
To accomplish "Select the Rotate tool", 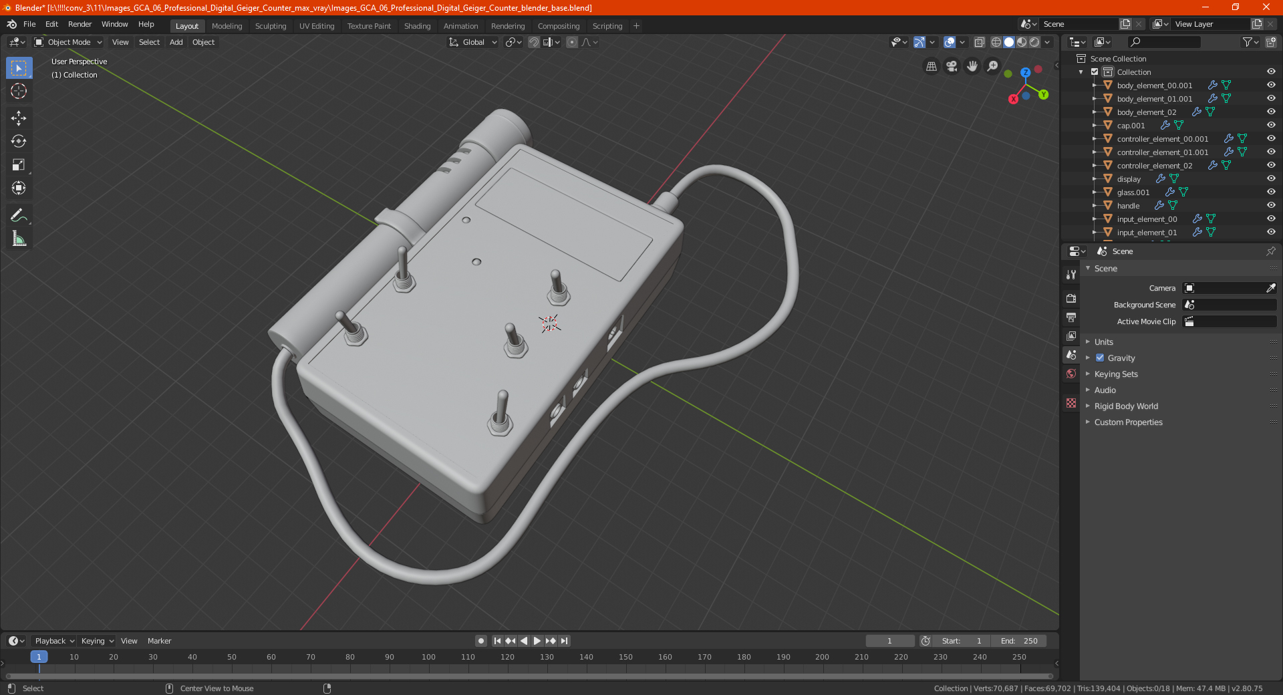I will click(19, 142).
